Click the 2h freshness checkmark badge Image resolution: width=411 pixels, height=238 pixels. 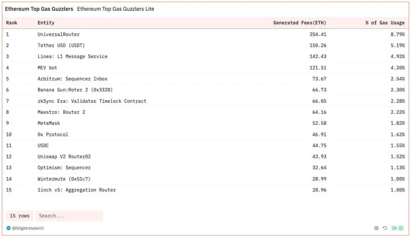[397, 228]
